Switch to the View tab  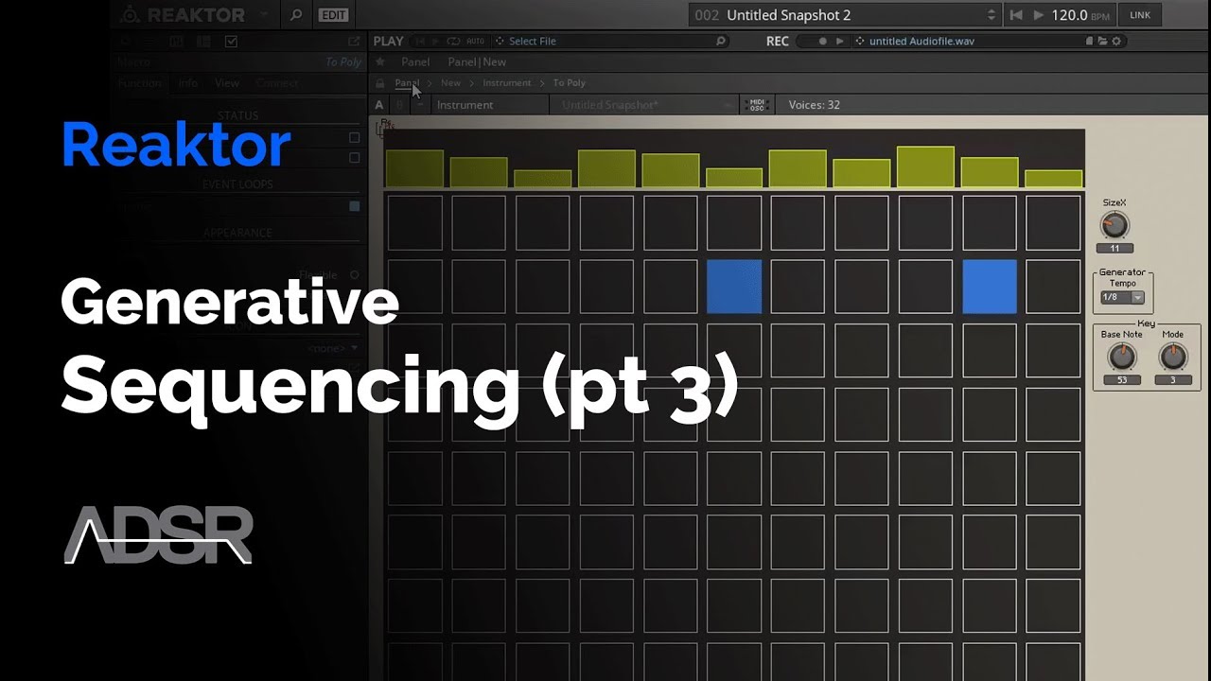coord(227,83)
